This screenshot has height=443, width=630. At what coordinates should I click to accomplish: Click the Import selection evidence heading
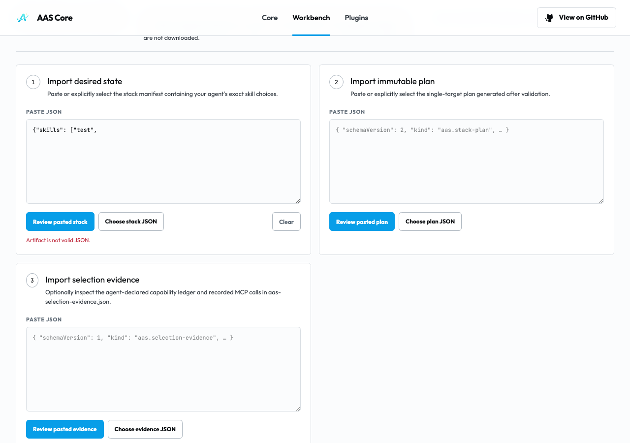click(92, 280)
